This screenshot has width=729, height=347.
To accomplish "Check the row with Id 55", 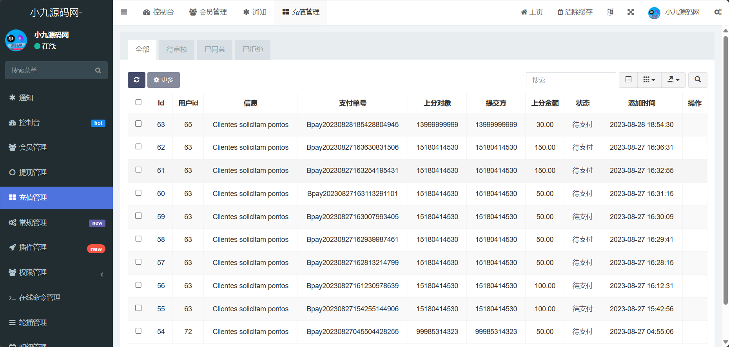I will (138, 308).
